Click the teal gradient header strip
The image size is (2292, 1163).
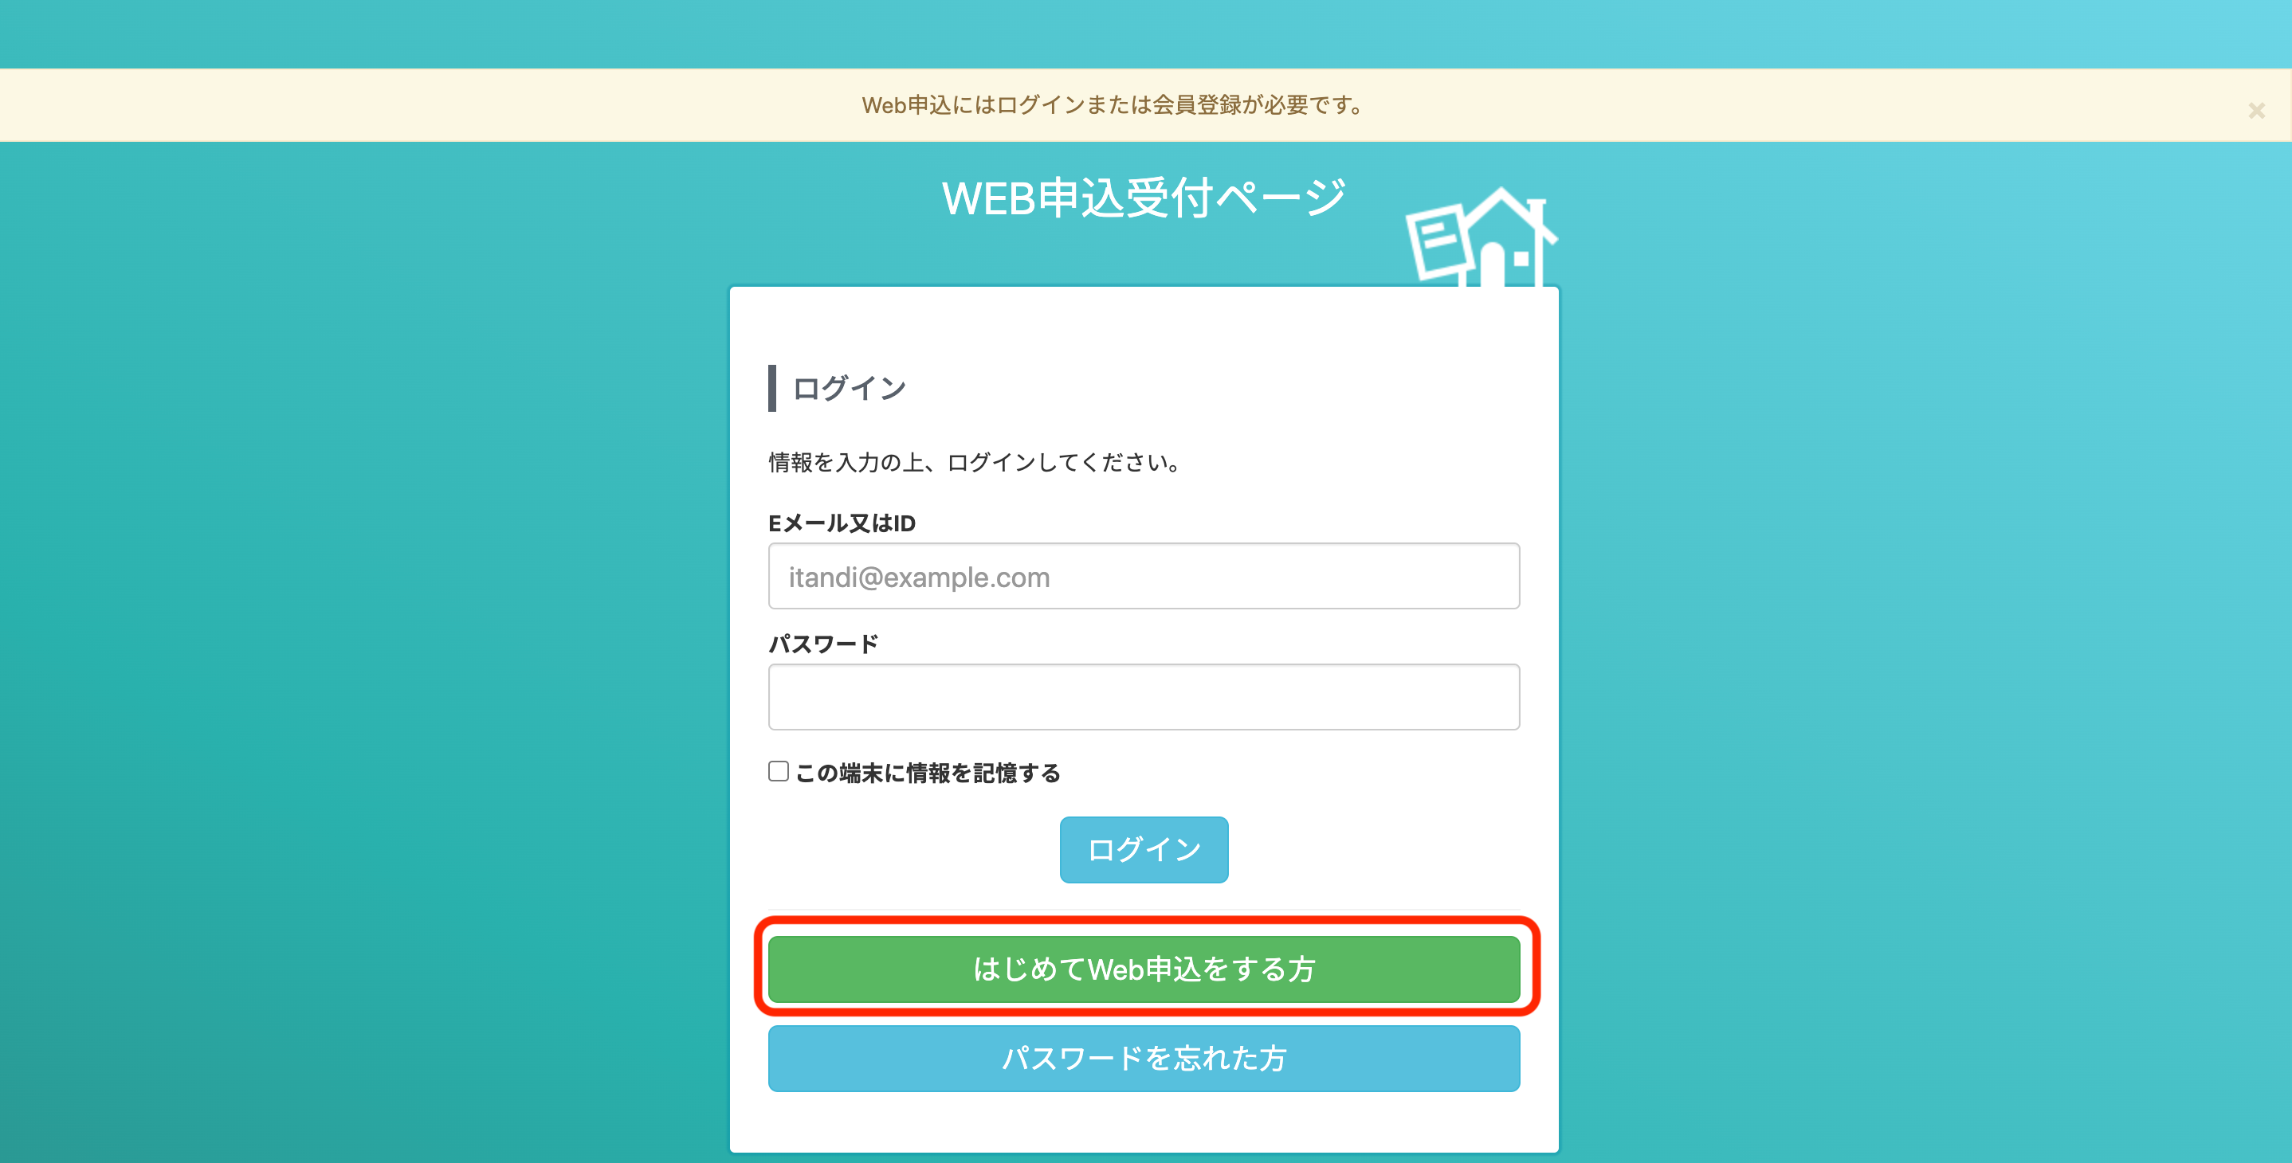pyautogui.click(x=1146, y=33)
